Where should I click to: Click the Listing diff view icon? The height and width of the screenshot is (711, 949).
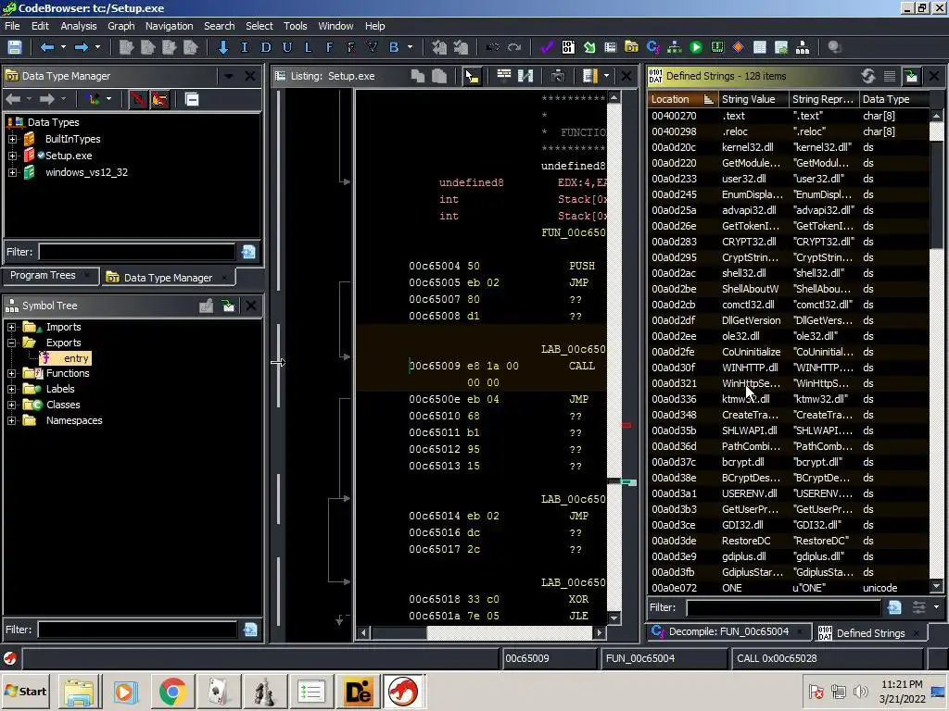(525, 76)
